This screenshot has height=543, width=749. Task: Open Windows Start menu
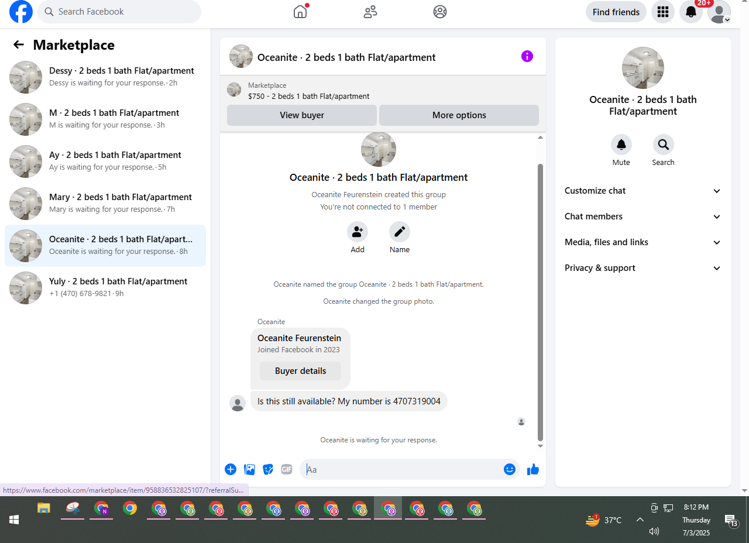14,520
